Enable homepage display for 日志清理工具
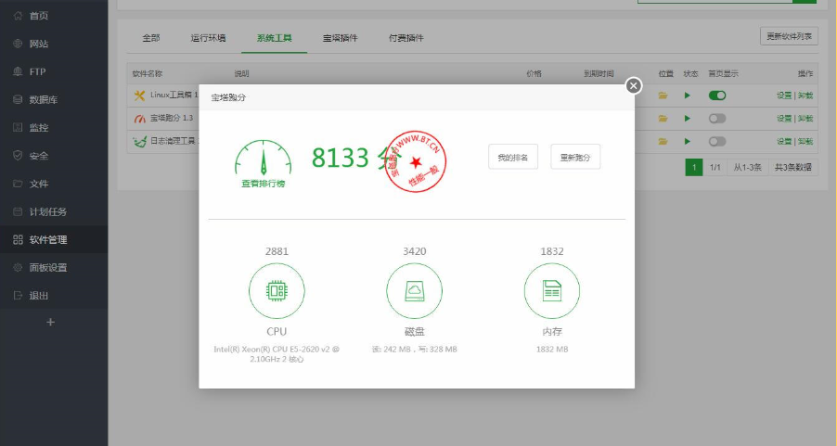Image resolution: width=837 pixels, height=446 pixels. (717, 141)
